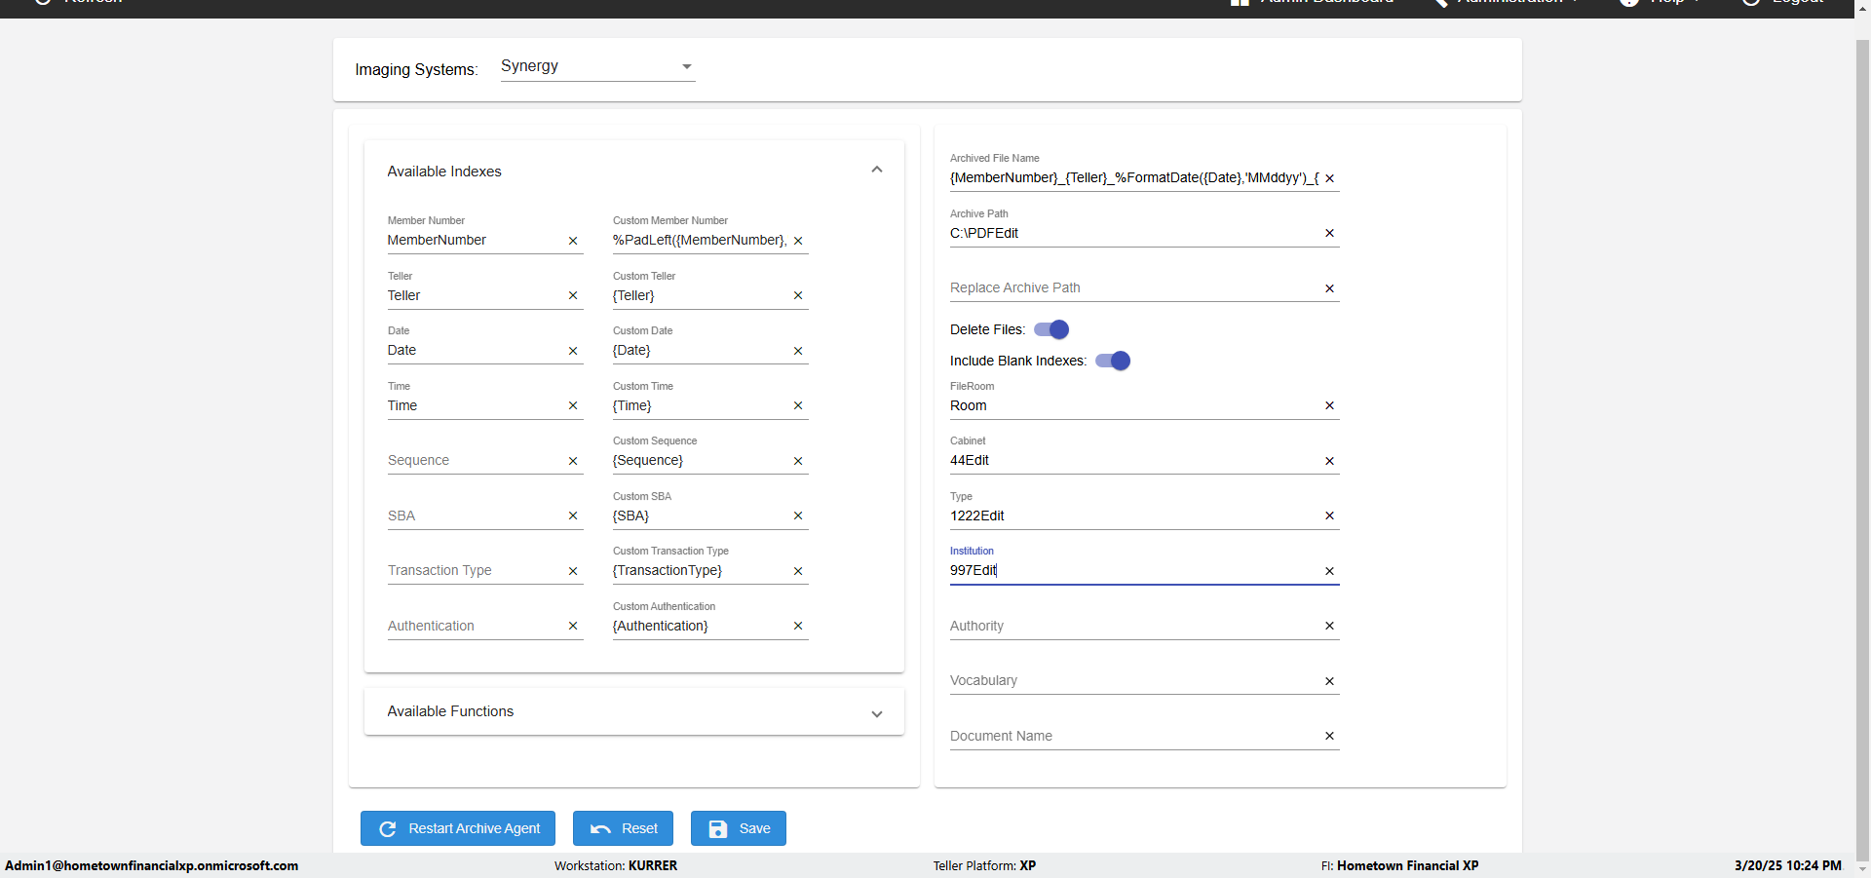Save the imaging system settings
Viewport: 1871px width, 878px height.
[x=738, y=828]
